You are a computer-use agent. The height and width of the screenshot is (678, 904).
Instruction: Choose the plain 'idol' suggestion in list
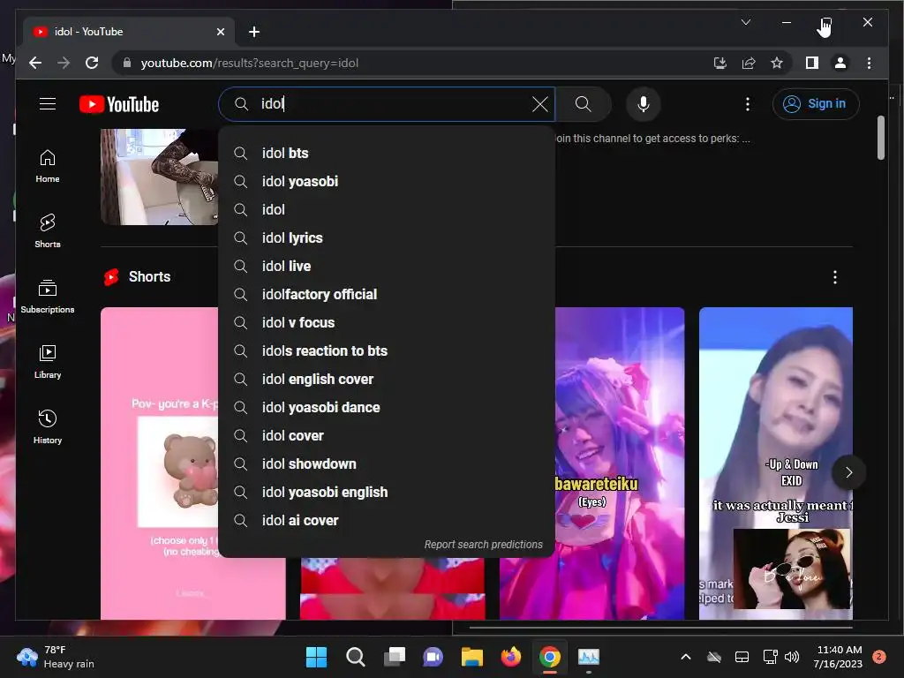click(387, 210)
